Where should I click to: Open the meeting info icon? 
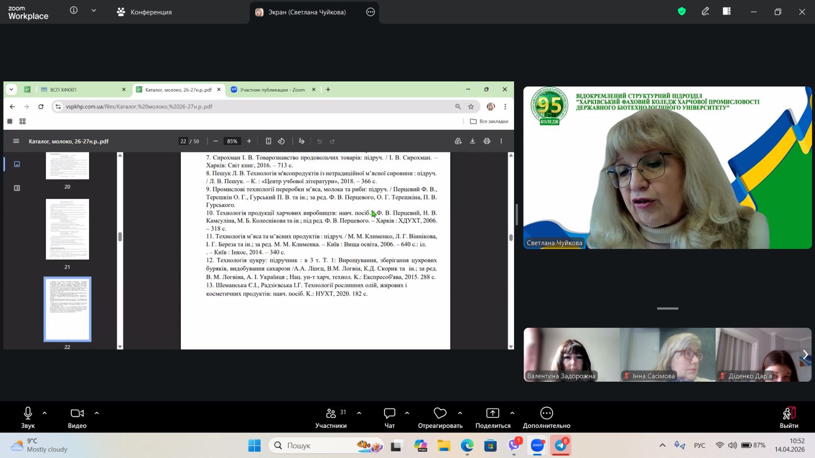coord(74,11)
